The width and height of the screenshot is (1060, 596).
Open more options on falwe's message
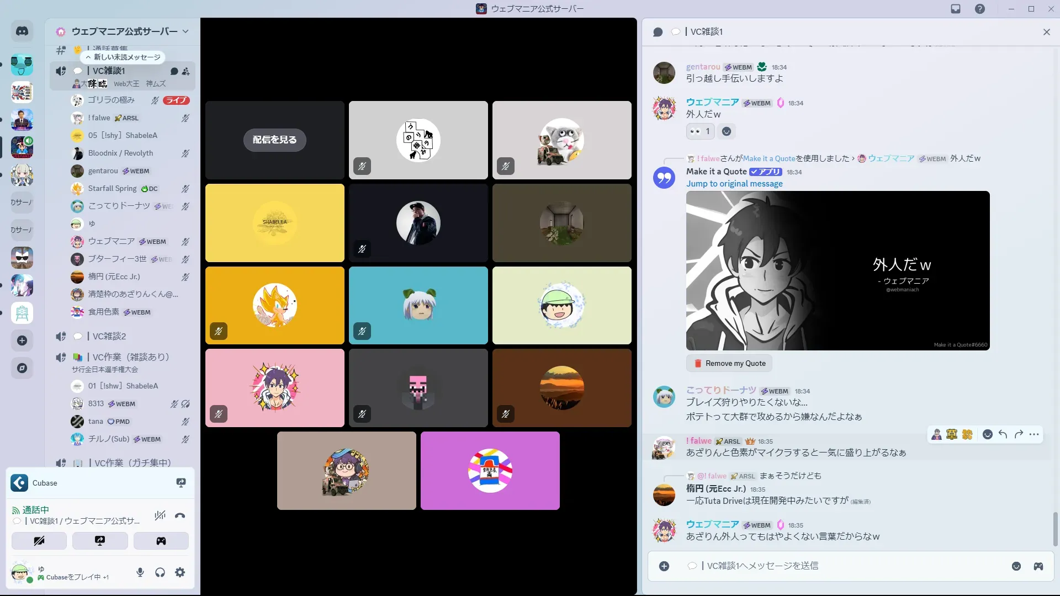1034,435
